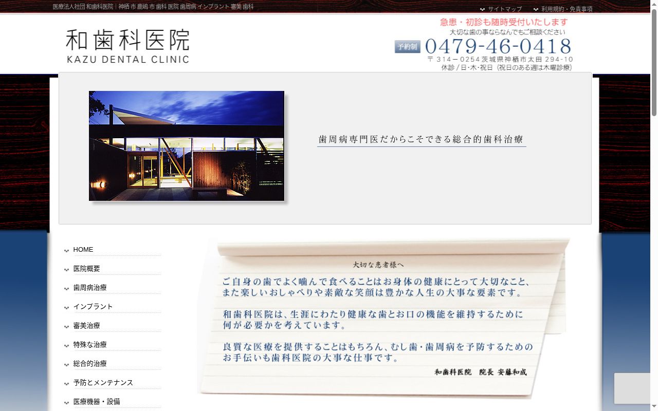Click the clinic building night photo

(x=187, y=146)
